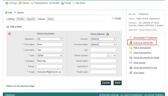Click the Street name input field
168x96 pixels.
[103, 61]
